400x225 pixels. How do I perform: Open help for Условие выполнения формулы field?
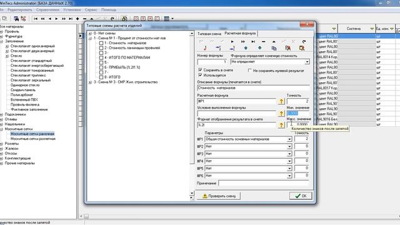tap(281, 113)
